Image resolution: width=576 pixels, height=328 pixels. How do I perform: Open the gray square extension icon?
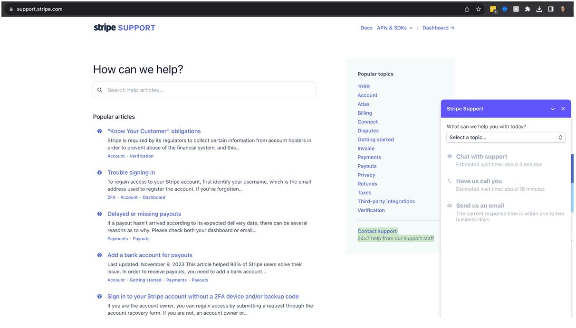click(x=516, y=9)
